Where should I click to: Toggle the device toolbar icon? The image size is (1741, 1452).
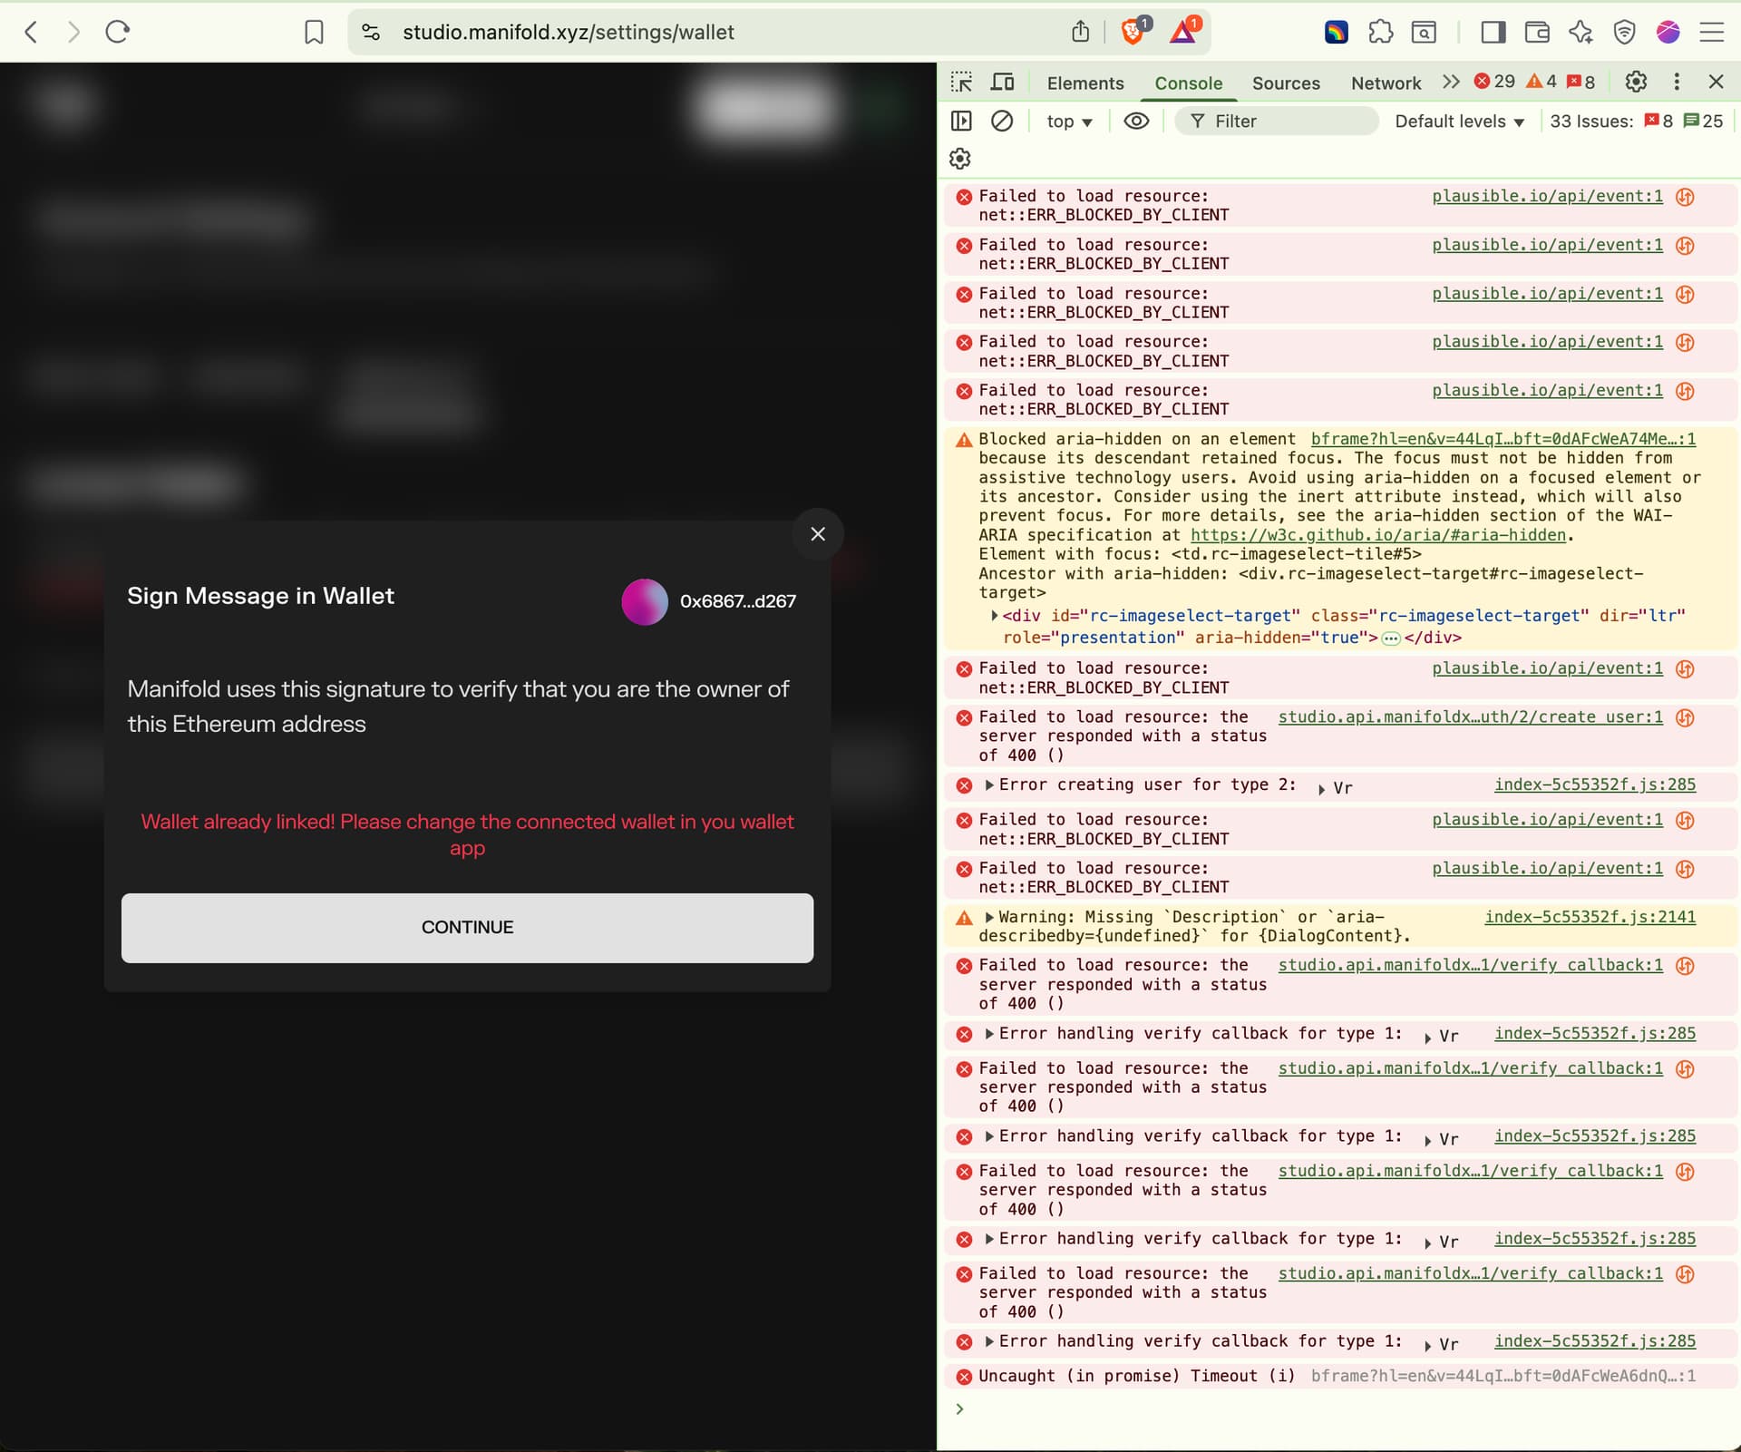pyautogui.click(x=1002, y=83)
